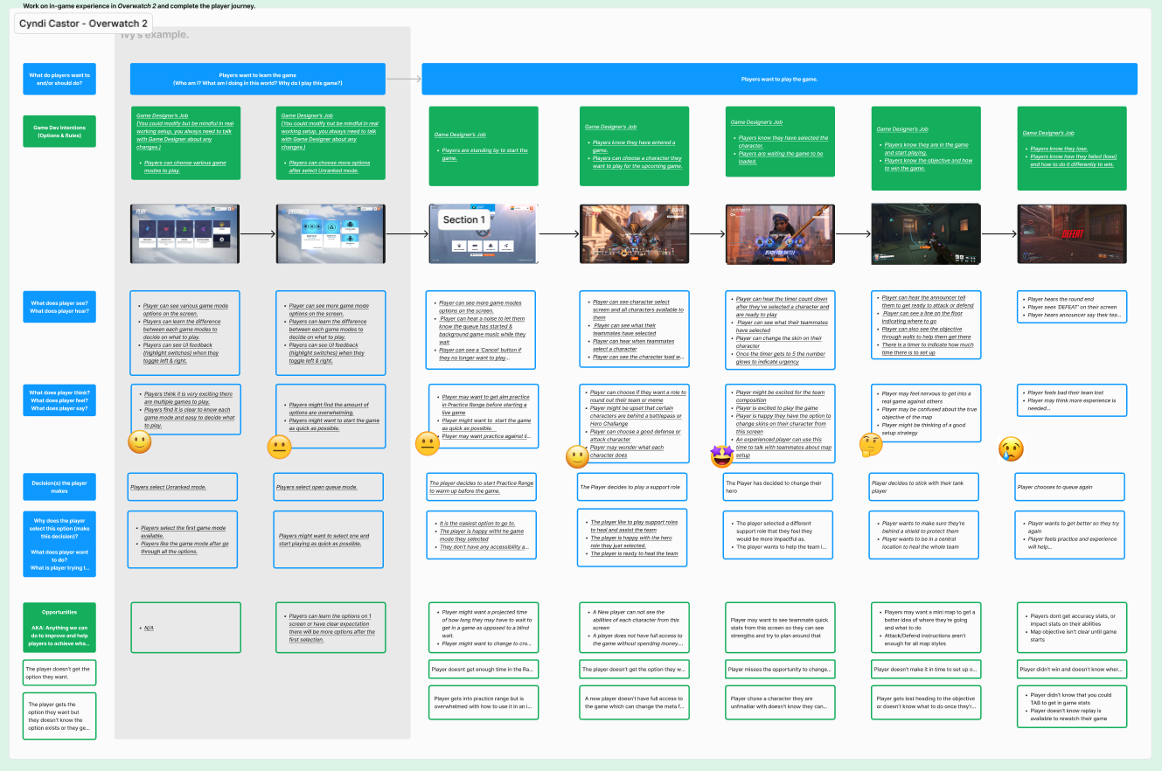Screen dimensions: 1162x771
Task: Click the smiling emoji in the first gray column
Action: 140,442
